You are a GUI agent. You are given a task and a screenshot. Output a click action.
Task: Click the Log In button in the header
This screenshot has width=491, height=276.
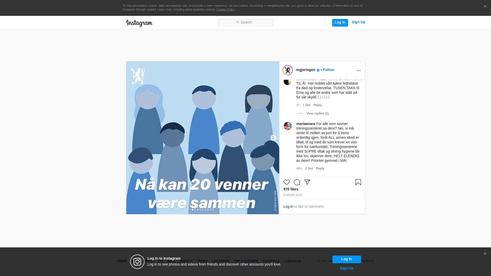tap(340, 22)
